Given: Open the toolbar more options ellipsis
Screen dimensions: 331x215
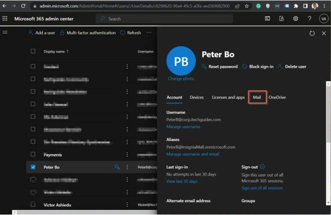Looking at the screenshot, I should click(149, 33).
